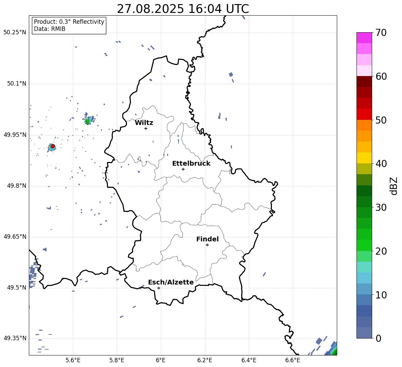This screenshot has width=402, height=367.
Task: Pick the magenta swatch at top of colorbar
Action: click(x=364, y=38)
